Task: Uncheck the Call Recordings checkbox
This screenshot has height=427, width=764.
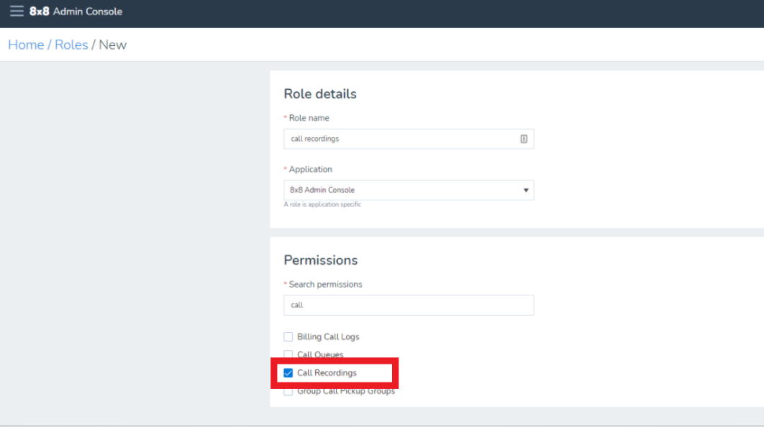Action: click(288, 373)
